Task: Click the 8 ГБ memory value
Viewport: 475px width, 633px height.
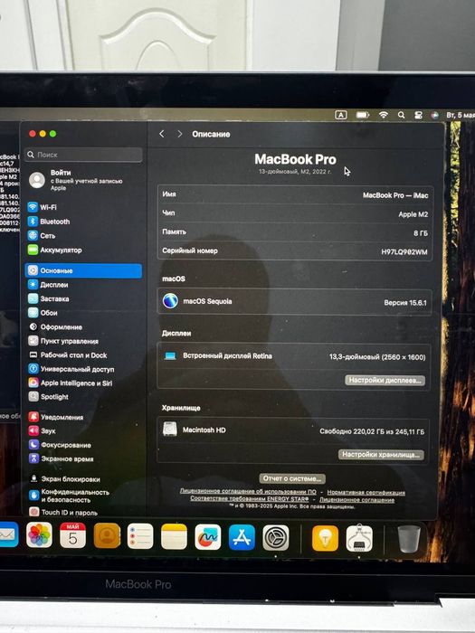Action: [421, 233]
